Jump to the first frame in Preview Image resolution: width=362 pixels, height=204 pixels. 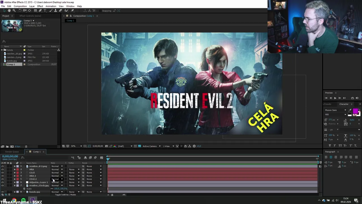[326, 98]
